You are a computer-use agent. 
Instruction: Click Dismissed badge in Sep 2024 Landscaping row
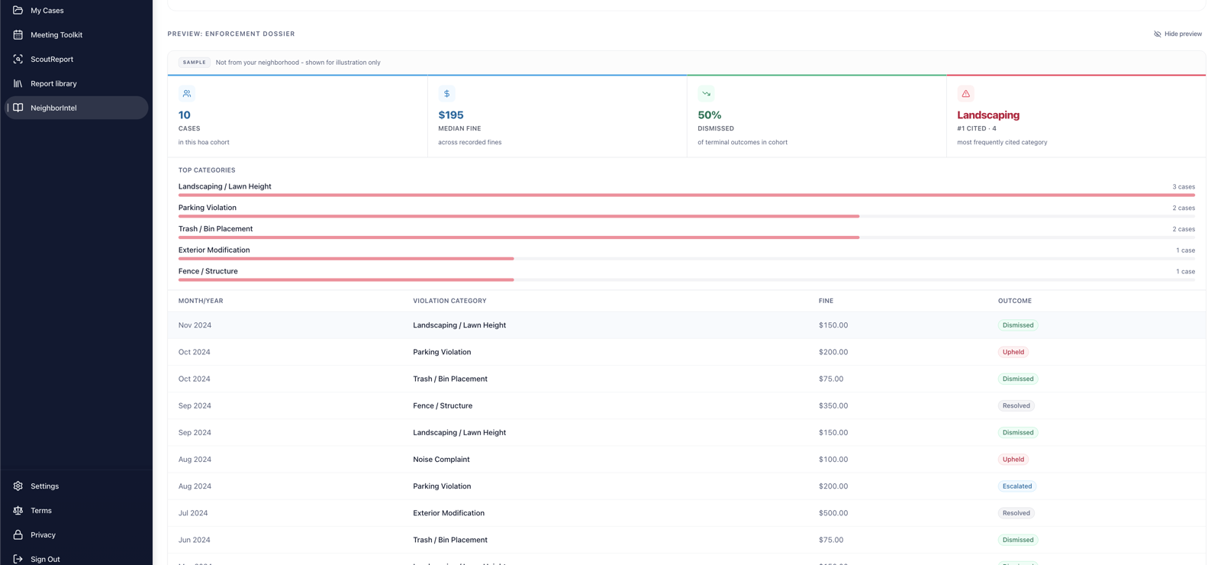1018,433
